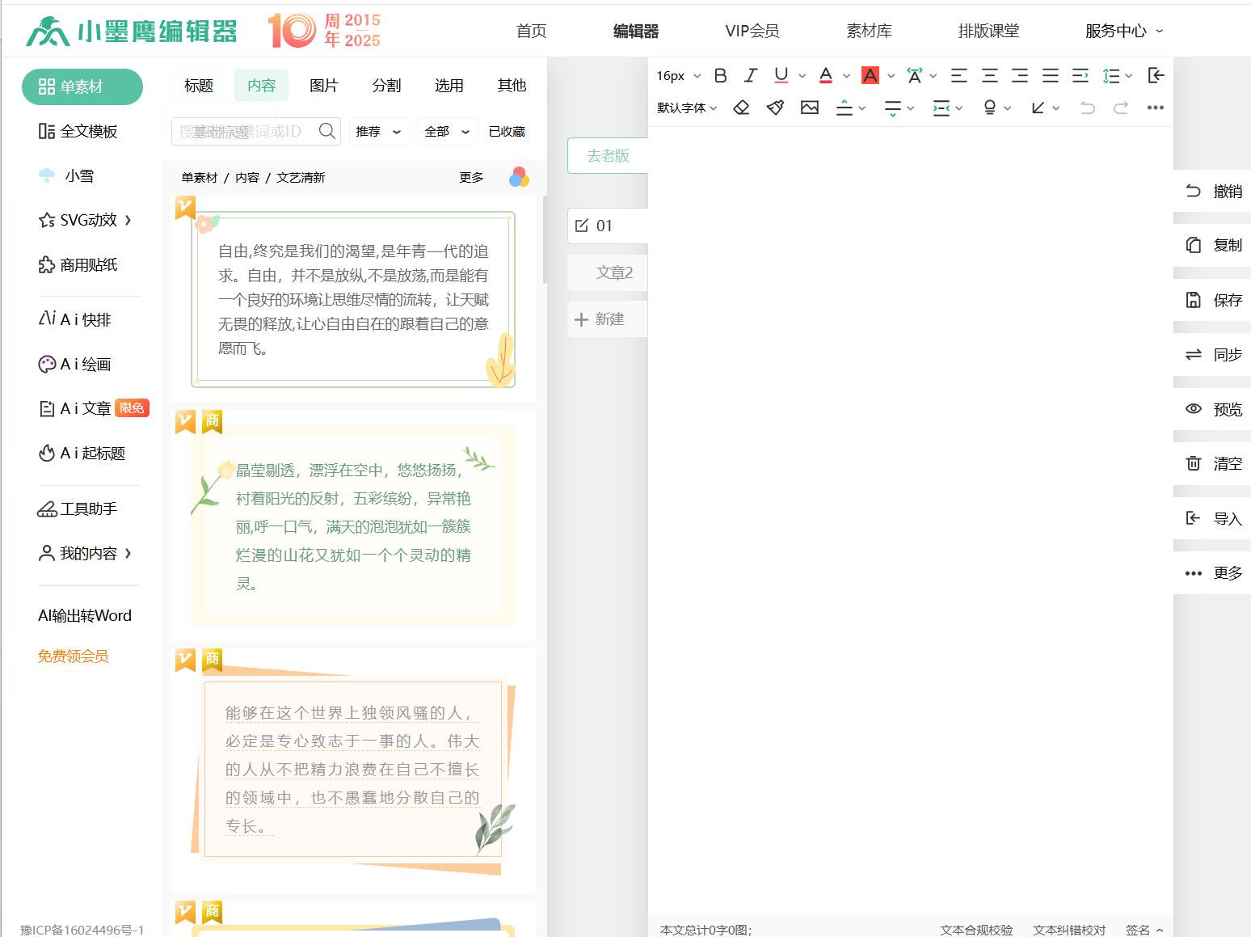The height and width of the screenshot is (937, 1251).
Task: Click the italic formatting icon
Action: tap(751, 75)
